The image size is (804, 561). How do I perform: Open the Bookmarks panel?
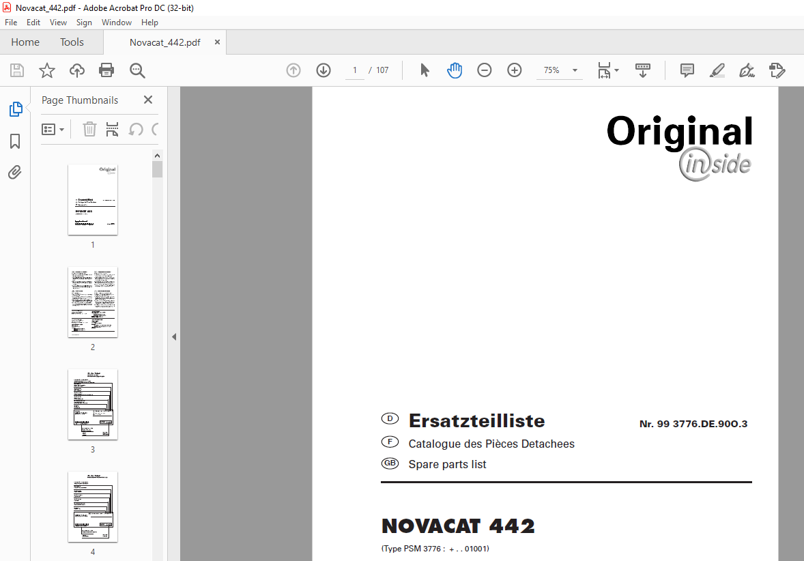[x=15, y=141]
